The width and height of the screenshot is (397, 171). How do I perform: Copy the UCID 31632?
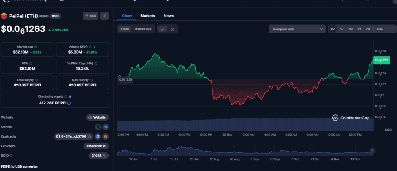click(x=104, y=155)
